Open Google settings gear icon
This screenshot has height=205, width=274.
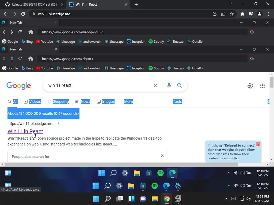(250, 86)
